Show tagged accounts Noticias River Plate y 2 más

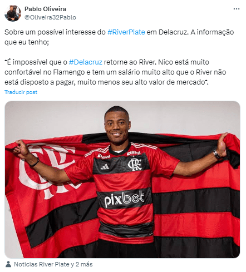(x=53, y=264)
